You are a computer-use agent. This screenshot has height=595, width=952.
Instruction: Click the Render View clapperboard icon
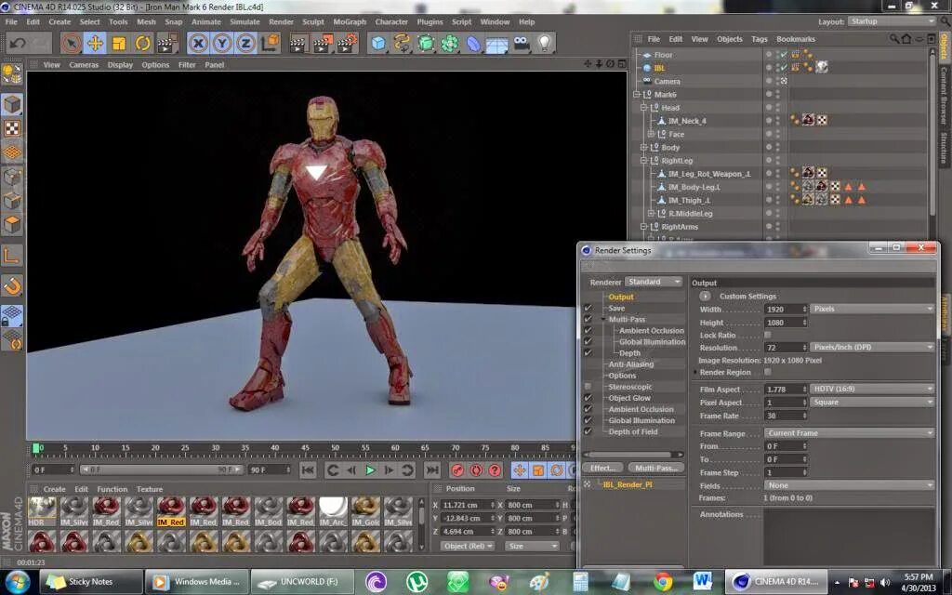coord(298,43)
